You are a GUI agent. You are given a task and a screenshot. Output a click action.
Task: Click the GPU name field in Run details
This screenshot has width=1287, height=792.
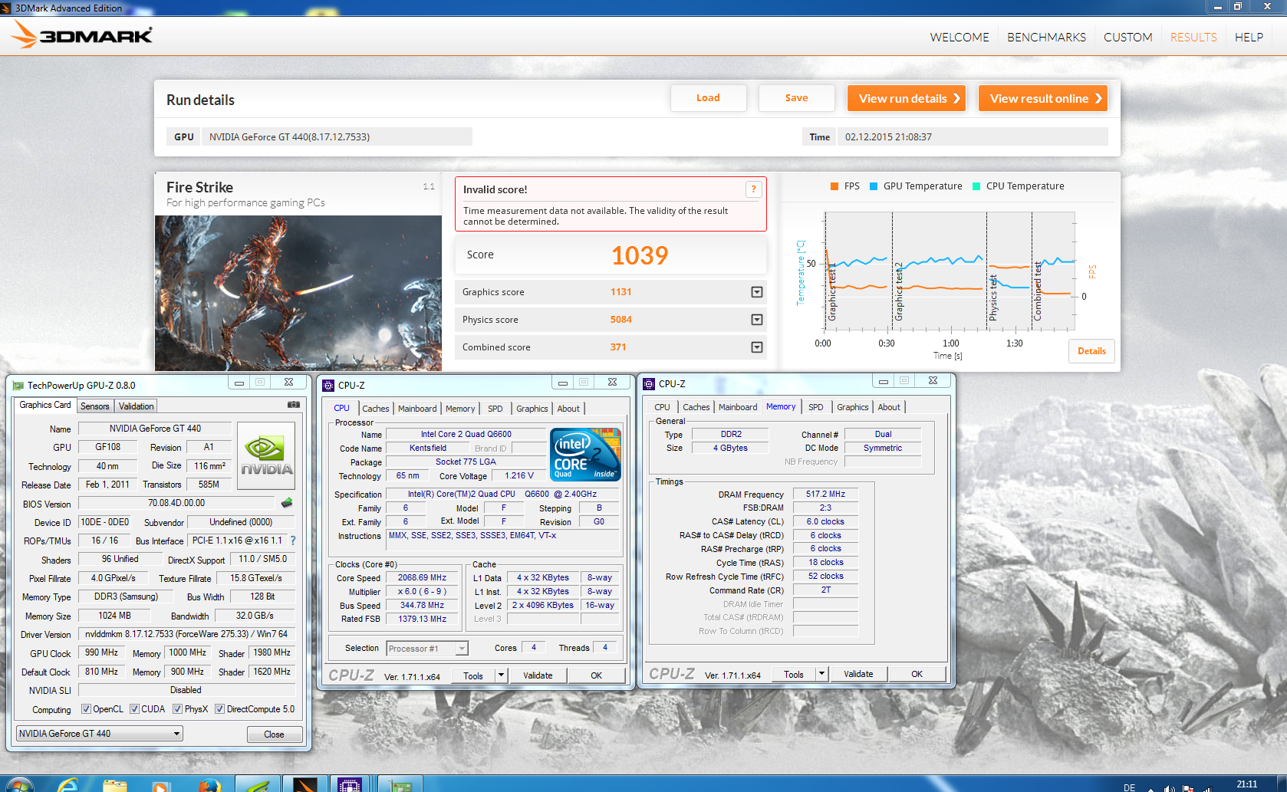(337, 137)
